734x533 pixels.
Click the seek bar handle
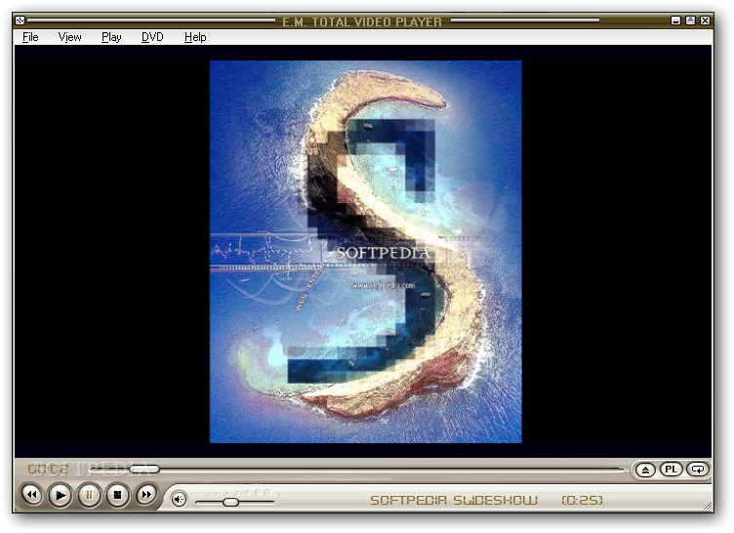144,469
